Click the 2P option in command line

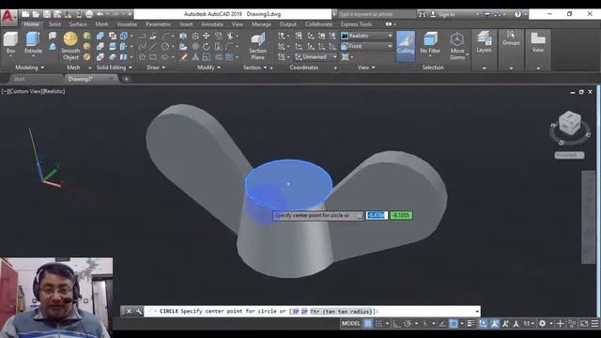point(304,311)
